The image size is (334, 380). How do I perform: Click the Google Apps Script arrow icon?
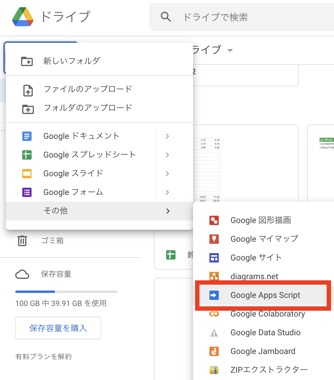214,295
